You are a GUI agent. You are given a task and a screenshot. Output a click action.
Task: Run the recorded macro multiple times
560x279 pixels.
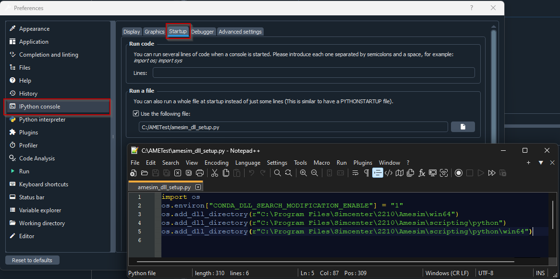click(492, 172)
